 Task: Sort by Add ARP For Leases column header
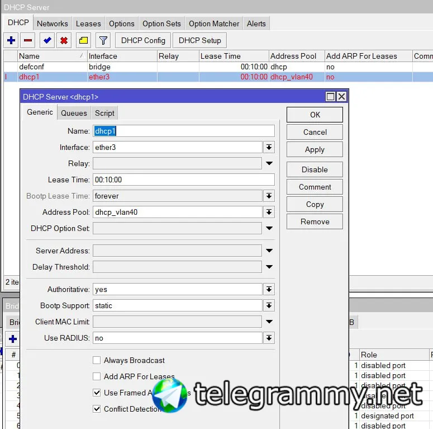(x=369, y=56)
